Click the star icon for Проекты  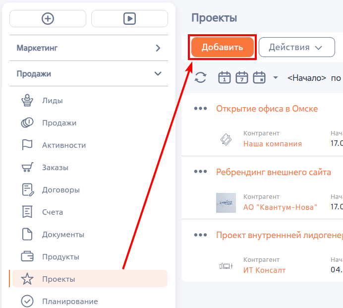click(x=27, y=279)
